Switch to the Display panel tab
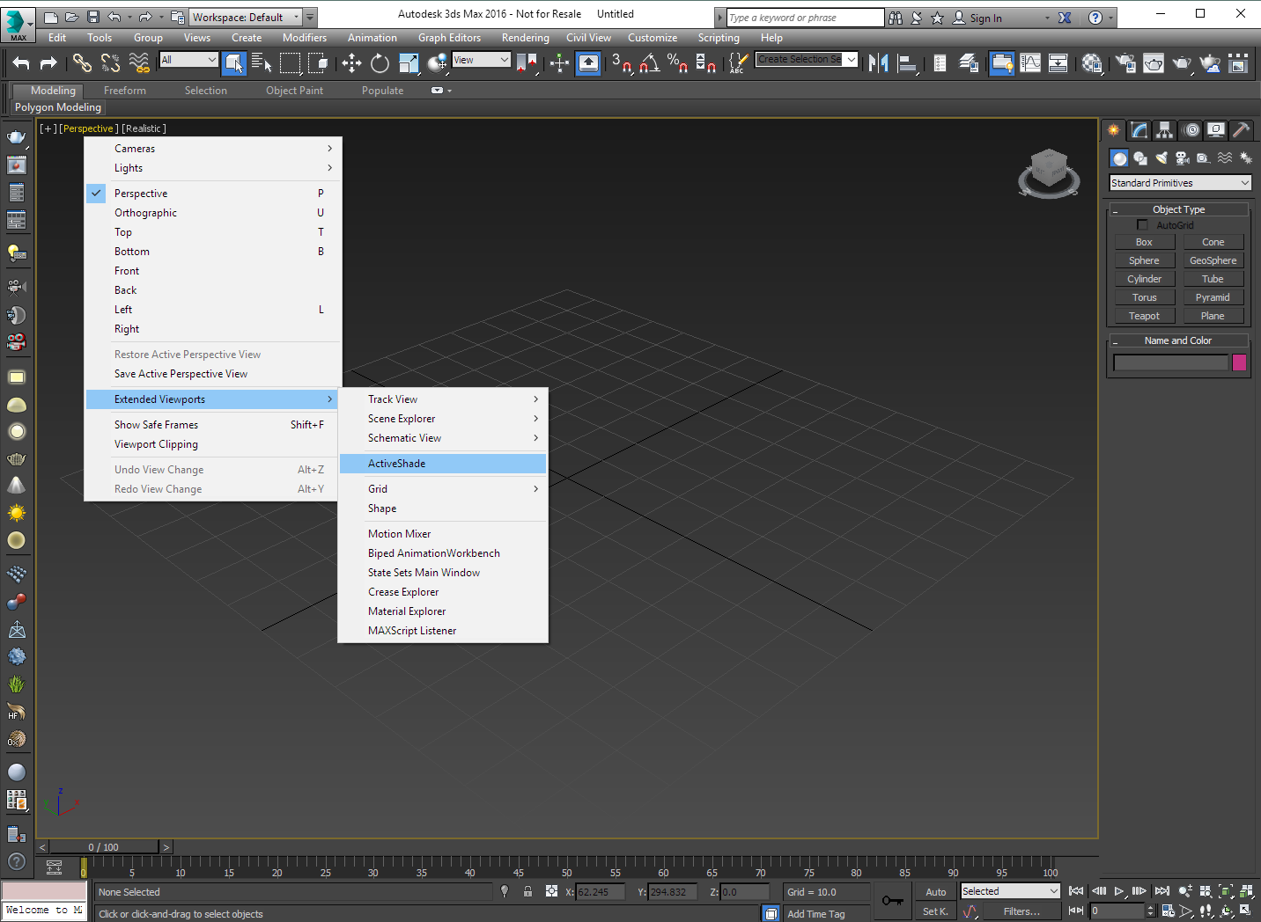Image resolution: width=1261 pixels, height=922 pixels. click(x=1216, y=130)
